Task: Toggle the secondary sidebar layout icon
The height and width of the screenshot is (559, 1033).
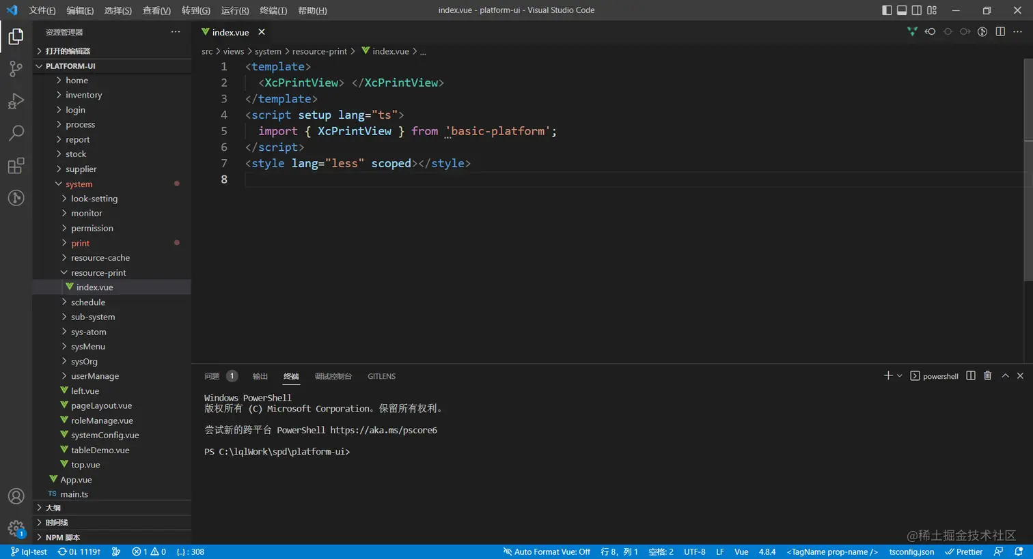Action: [917, 10]
